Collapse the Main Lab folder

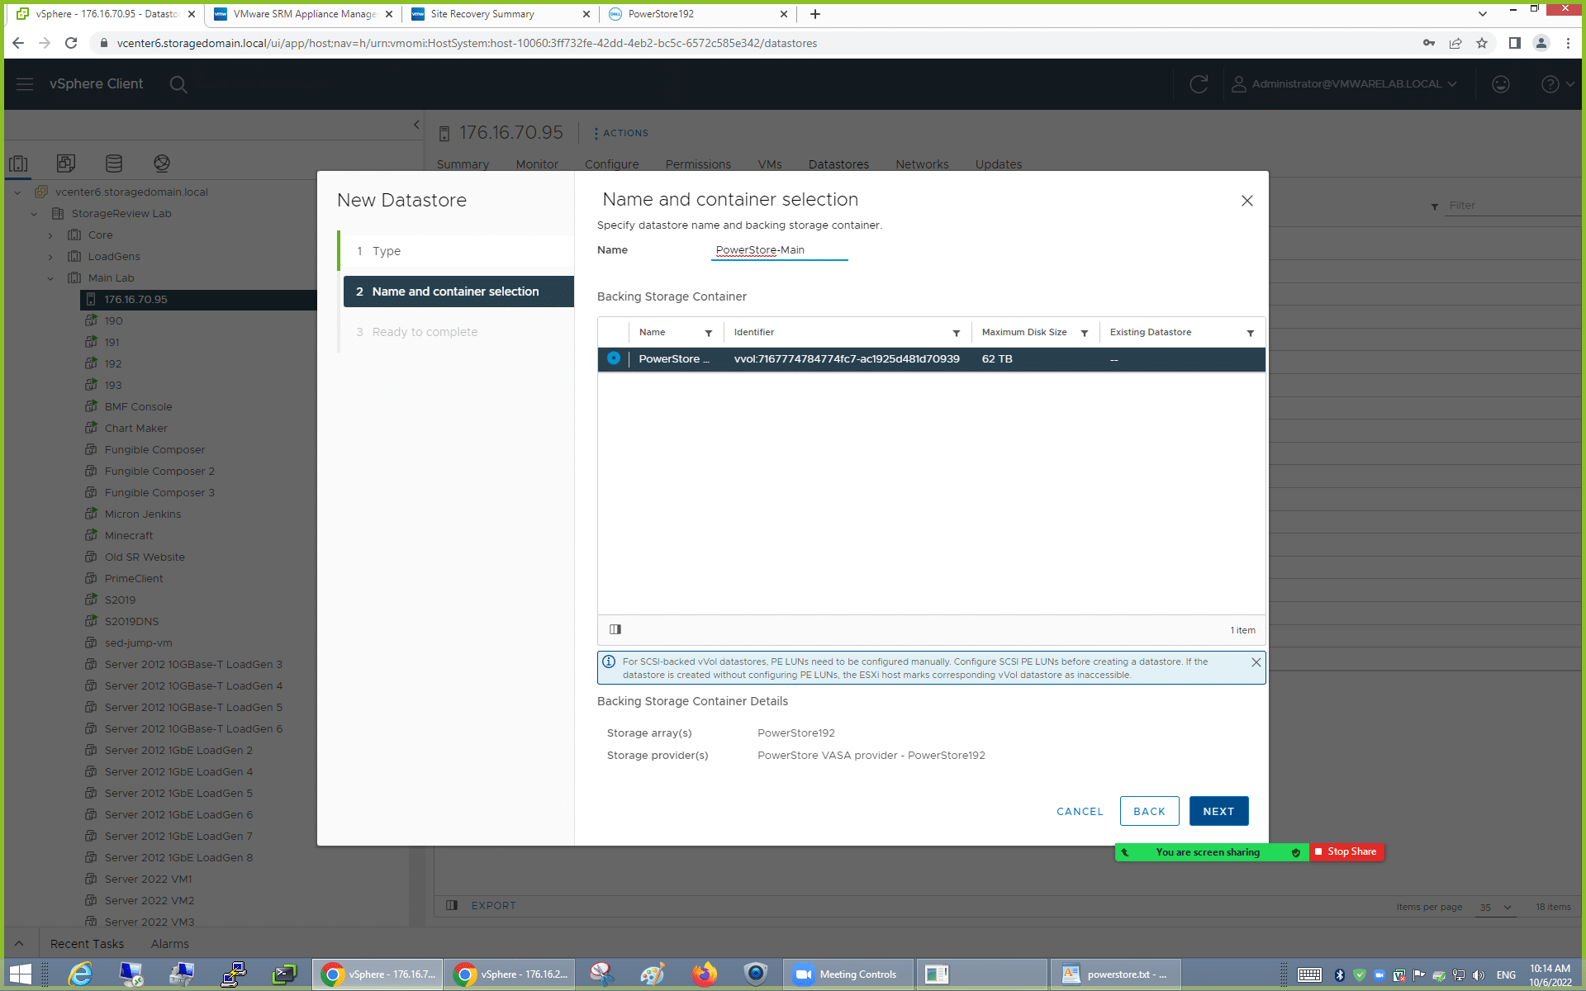(x=50, y=278)
